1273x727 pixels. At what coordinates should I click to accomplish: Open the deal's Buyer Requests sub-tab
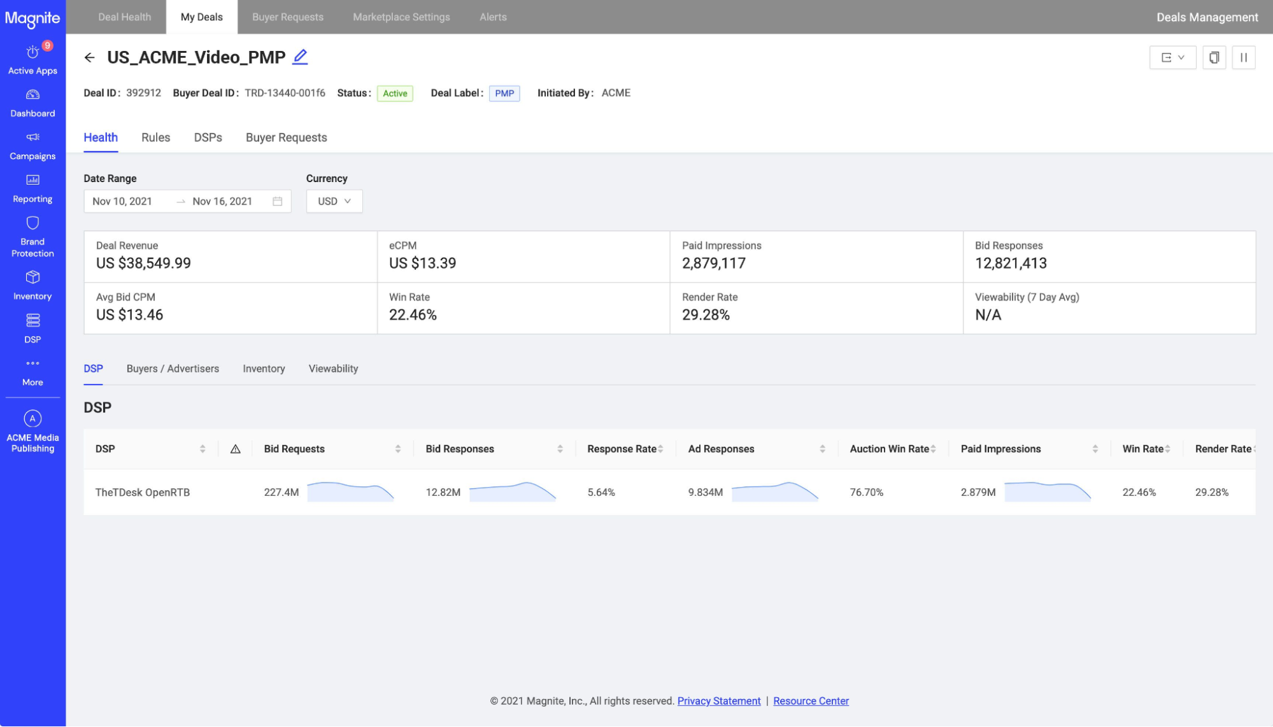(286, 138)
